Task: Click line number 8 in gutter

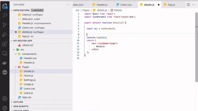Action: coord(79,35)
